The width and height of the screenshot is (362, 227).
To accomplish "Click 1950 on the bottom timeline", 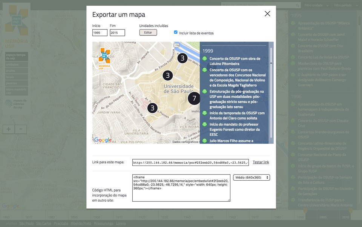I will pyautogui.click(x=210, y=217).
